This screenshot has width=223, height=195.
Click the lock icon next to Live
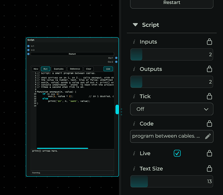(x=209, y=153)
